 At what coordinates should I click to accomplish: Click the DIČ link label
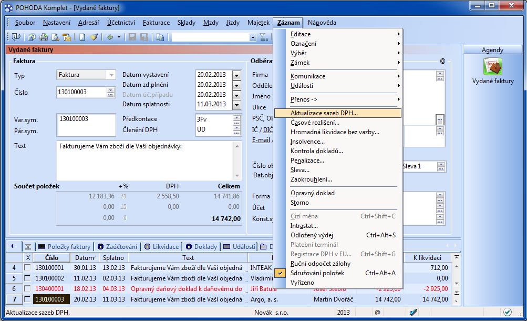(x=268, y=130)
